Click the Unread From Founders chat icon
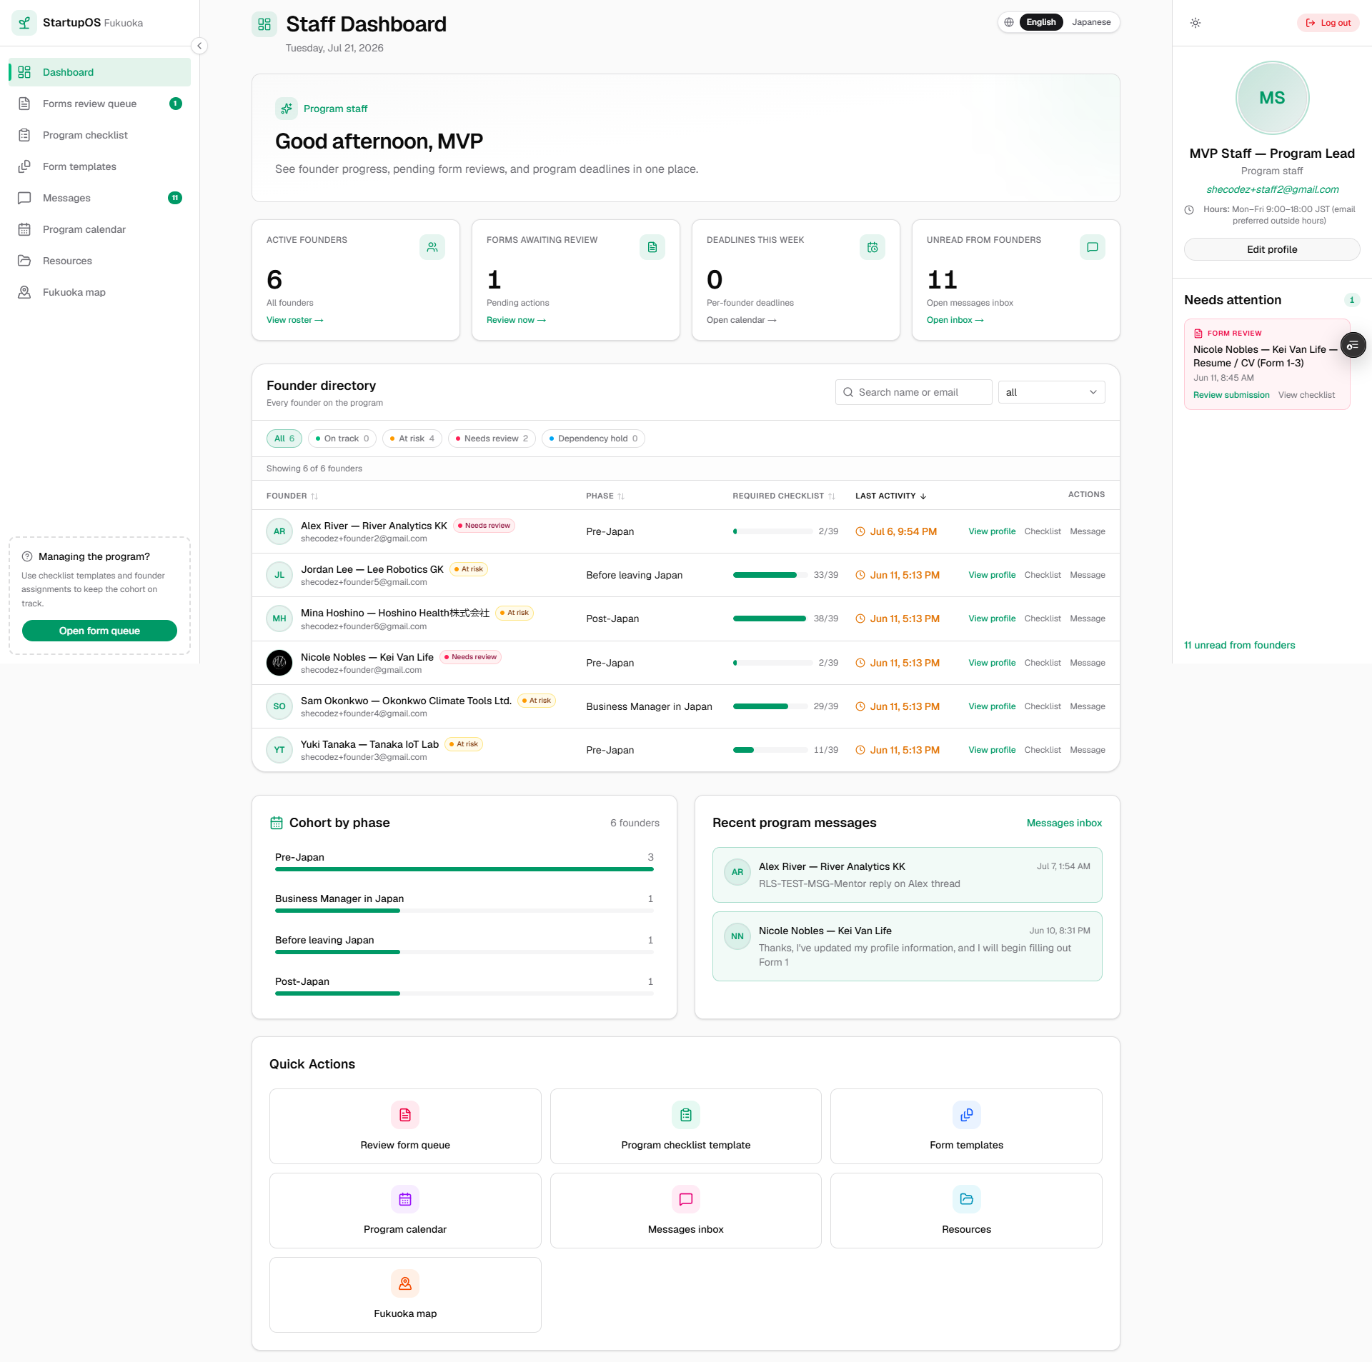This screenshot has height=1362, width=1372. point(1093,247)
